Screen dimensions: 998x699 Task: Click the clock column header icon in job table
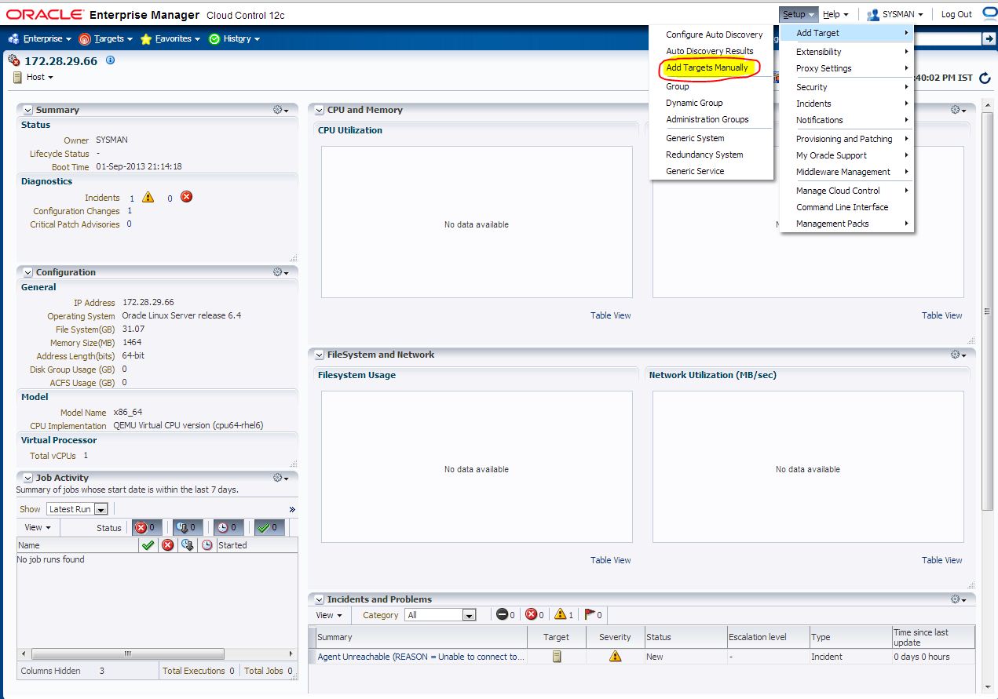[x=207, y=545]
